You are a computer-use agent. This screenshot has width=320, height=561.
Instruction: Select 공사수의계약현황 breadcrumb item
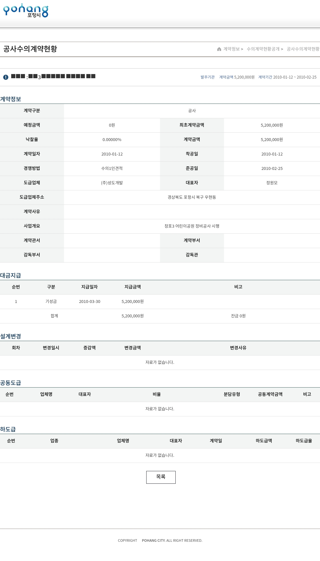click(x=303, y=49)
